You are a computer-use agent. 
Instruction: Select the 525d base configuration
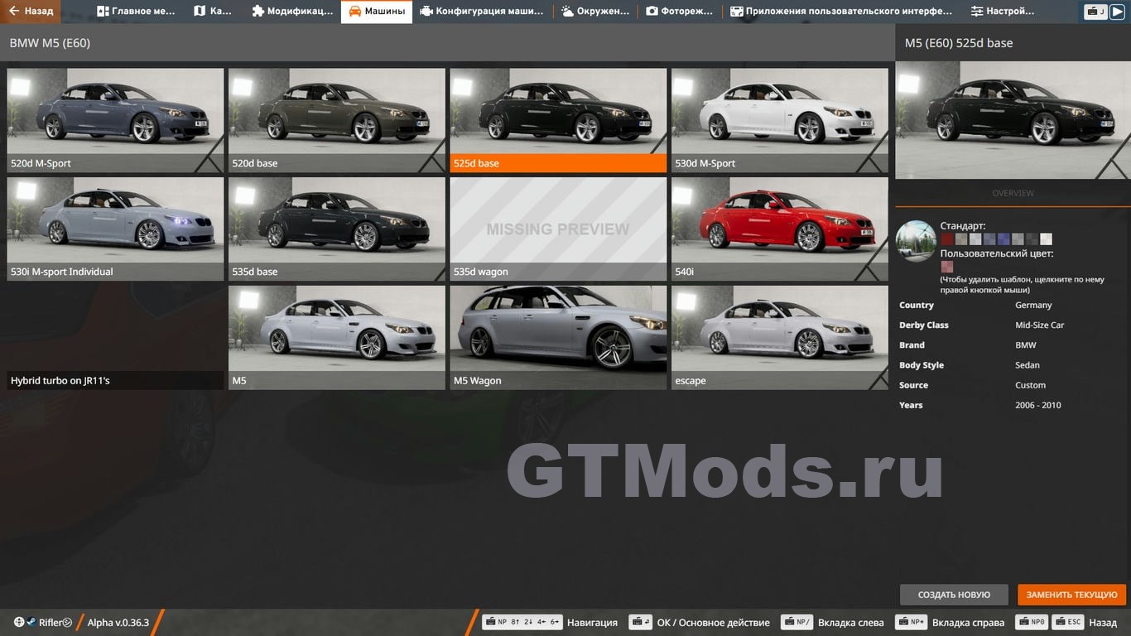(558, 120)
